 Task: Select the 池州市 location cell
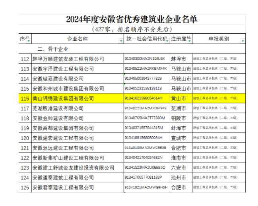click(x=178, y=177)
